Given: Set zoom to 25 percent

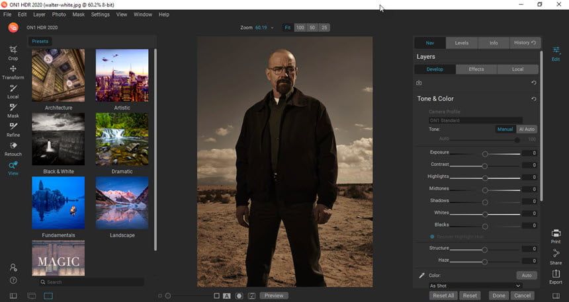Looking at the screenshot, I should tap(324, 28).
